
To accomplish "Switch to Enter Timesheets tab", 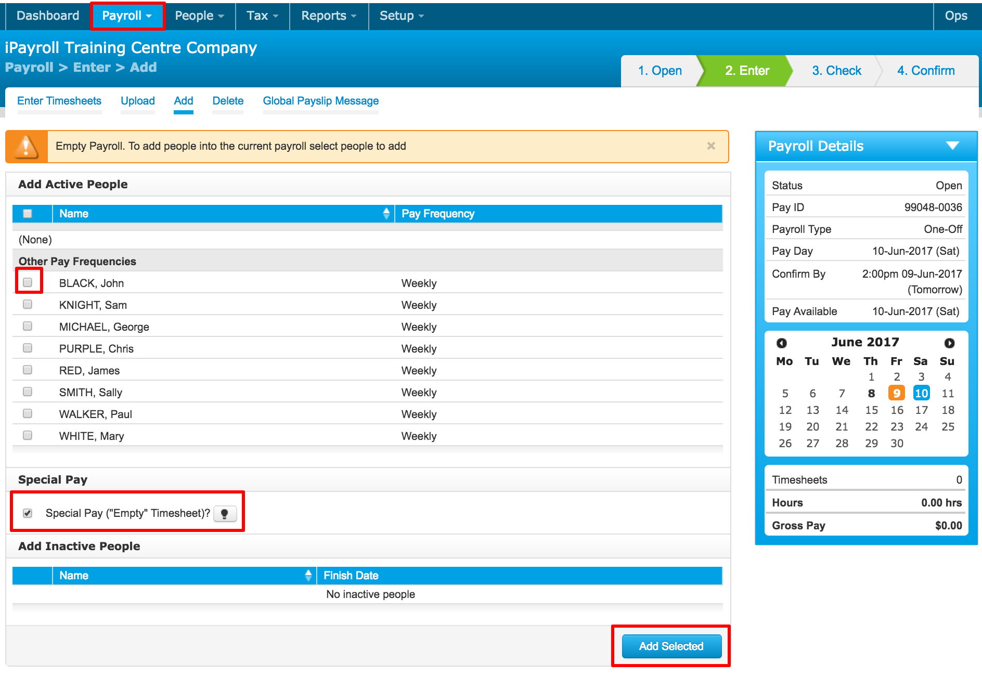I will (59, 101).
